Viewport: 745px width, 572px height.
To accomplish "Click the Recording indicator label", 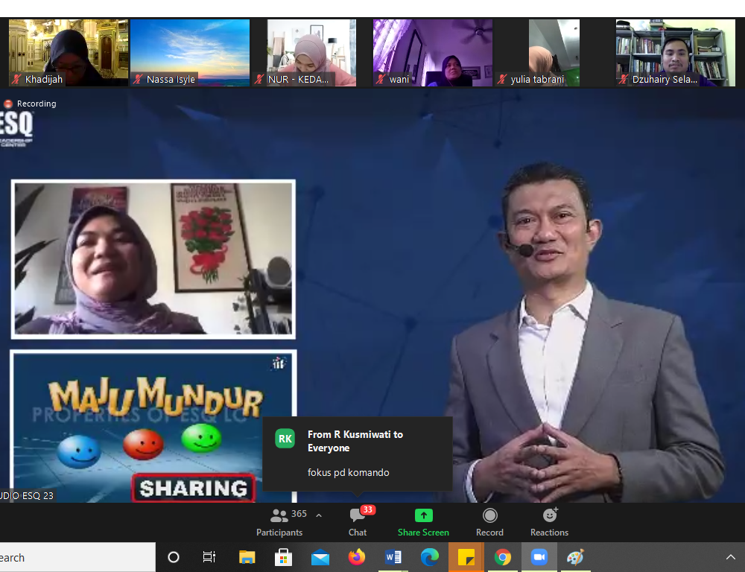I will tap(36, 104).
